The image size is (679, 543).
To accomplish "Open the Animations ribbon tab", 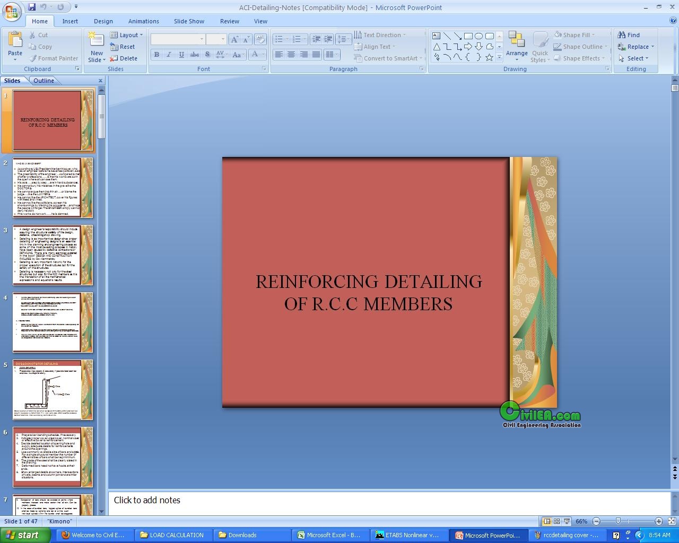I will [144, 21].
